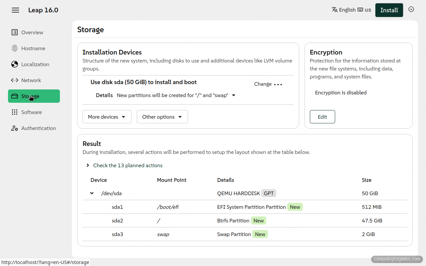The height and width of the screenshot is (266, 426).
Task: Click the Details column header
Action: coord(226,180)
